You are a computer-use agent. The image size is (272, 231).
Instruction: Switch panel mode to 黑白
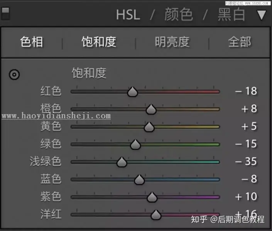click(x=231, y=15)
